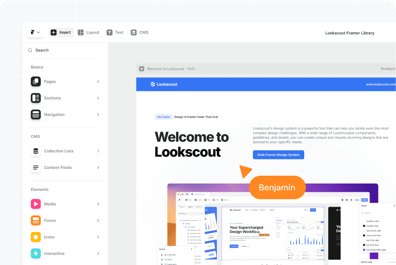Open the Layout tool

tap(88, 32)
